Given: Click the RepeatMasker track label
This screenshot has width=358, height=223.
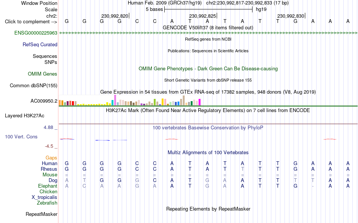Looking at the screenshot, I should coord(41,214).
